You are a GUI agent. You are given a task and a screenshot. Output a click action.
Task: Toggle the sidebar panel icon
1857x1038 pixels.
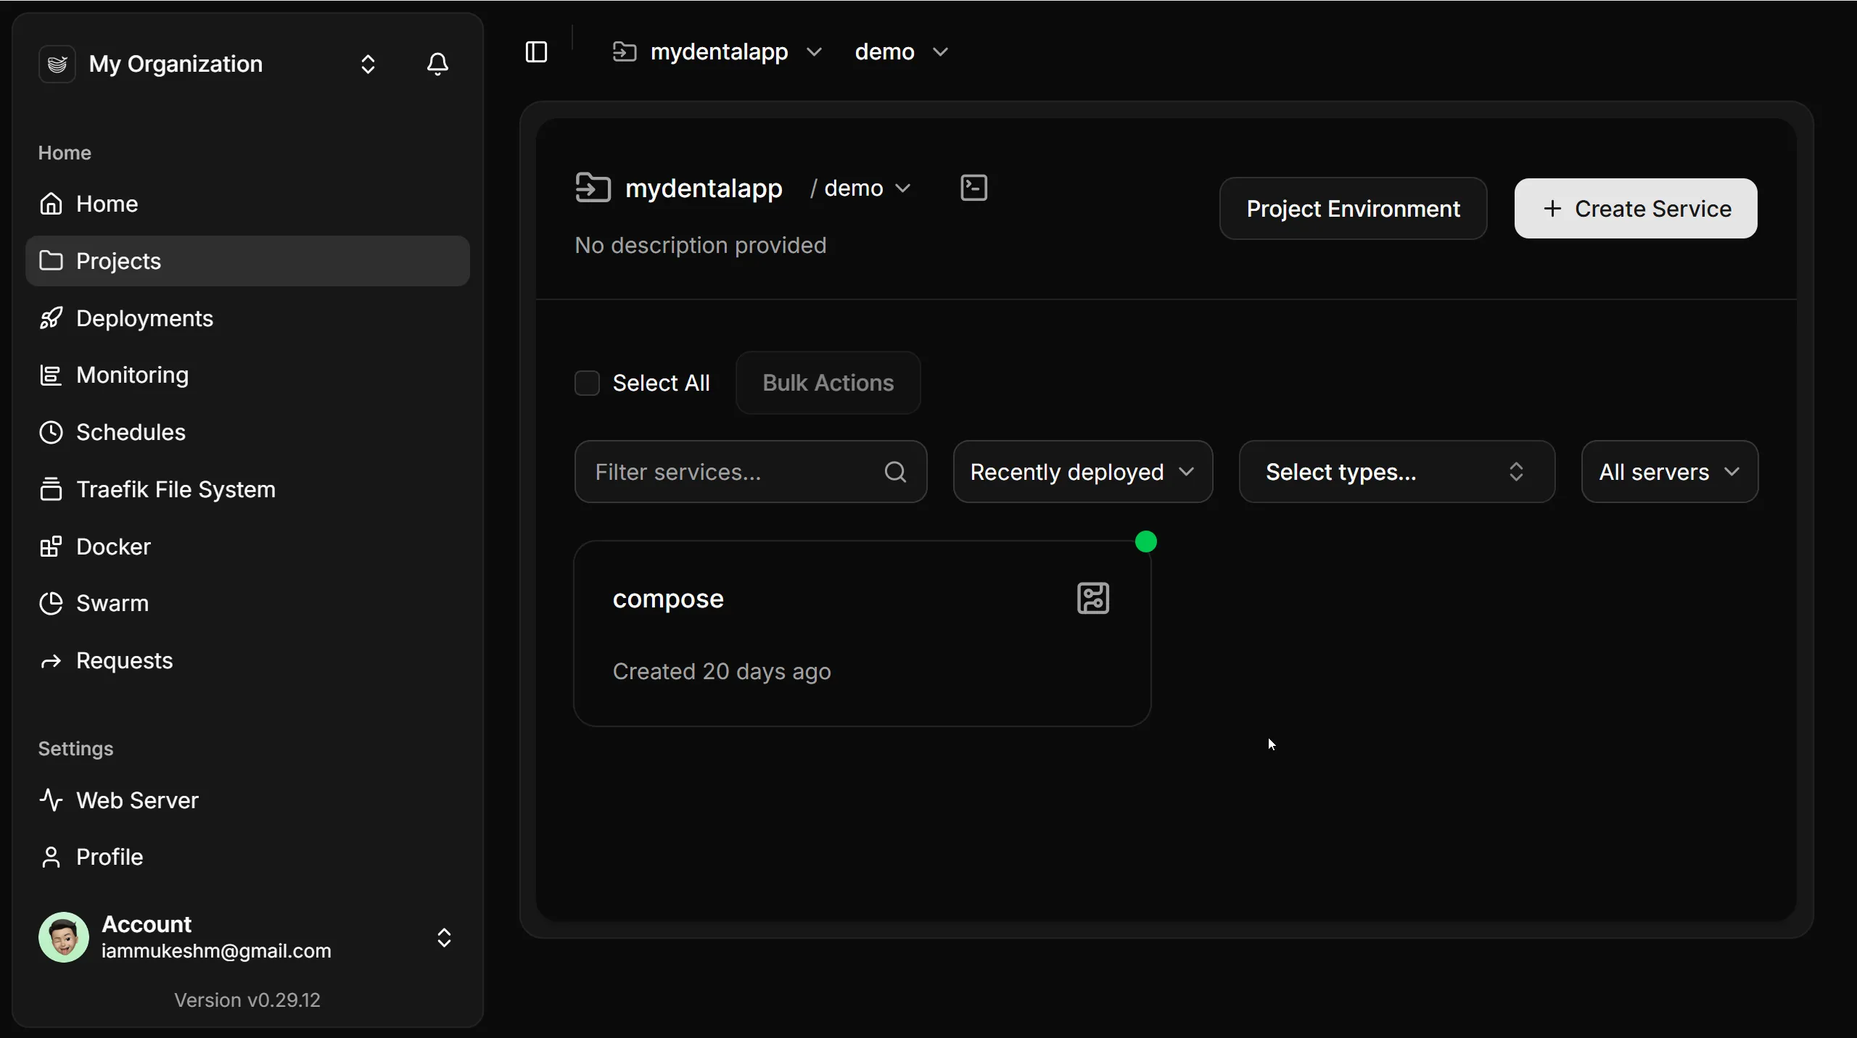(x=536, y=52)
